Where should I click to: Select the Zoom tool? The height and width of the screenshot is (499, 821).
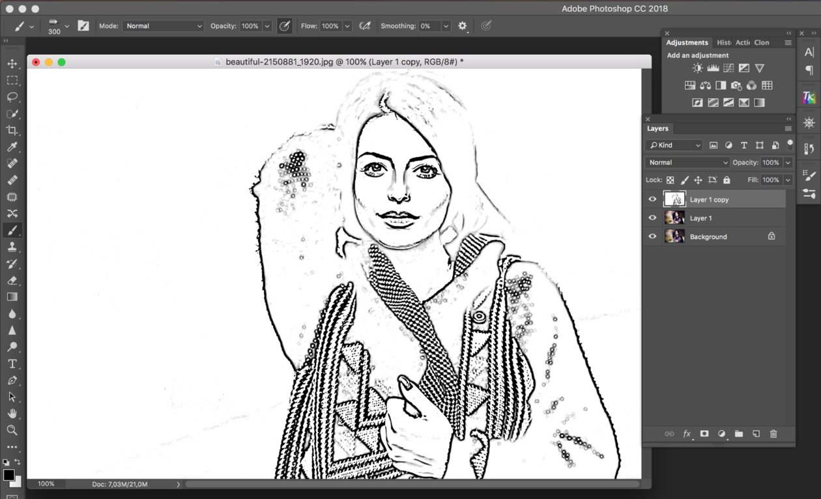tap(12, 430)
